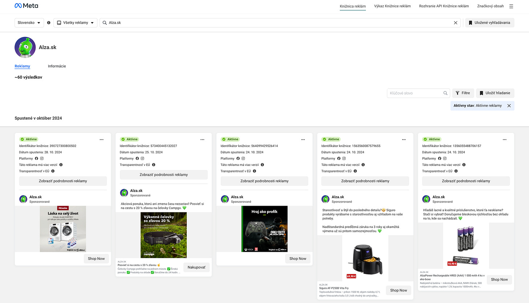Click Instagram platform icon on ad 1356055488706157
Screen dimensions: 529x303
coord(445,159)
